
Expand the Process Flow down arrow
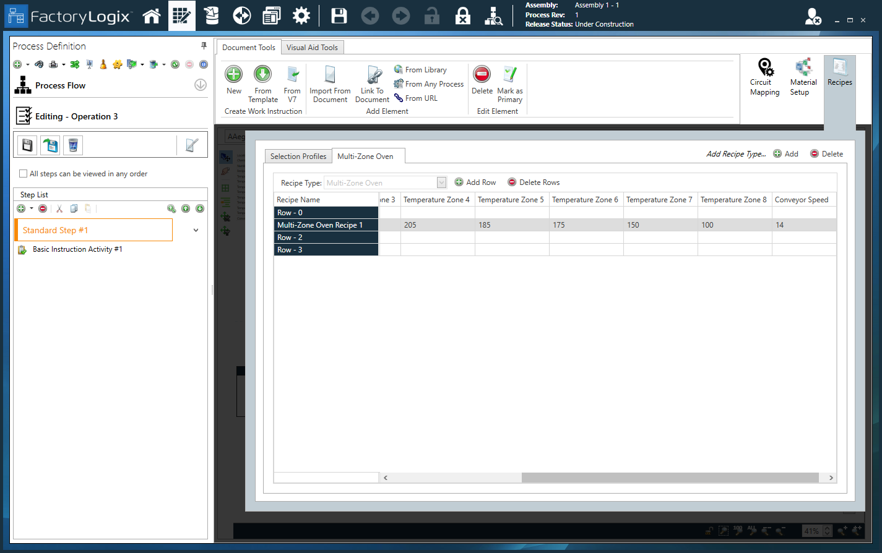[x=201, y=85]
